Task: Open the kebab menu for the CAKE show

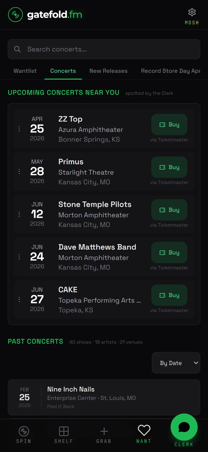Action: point(19,299)
